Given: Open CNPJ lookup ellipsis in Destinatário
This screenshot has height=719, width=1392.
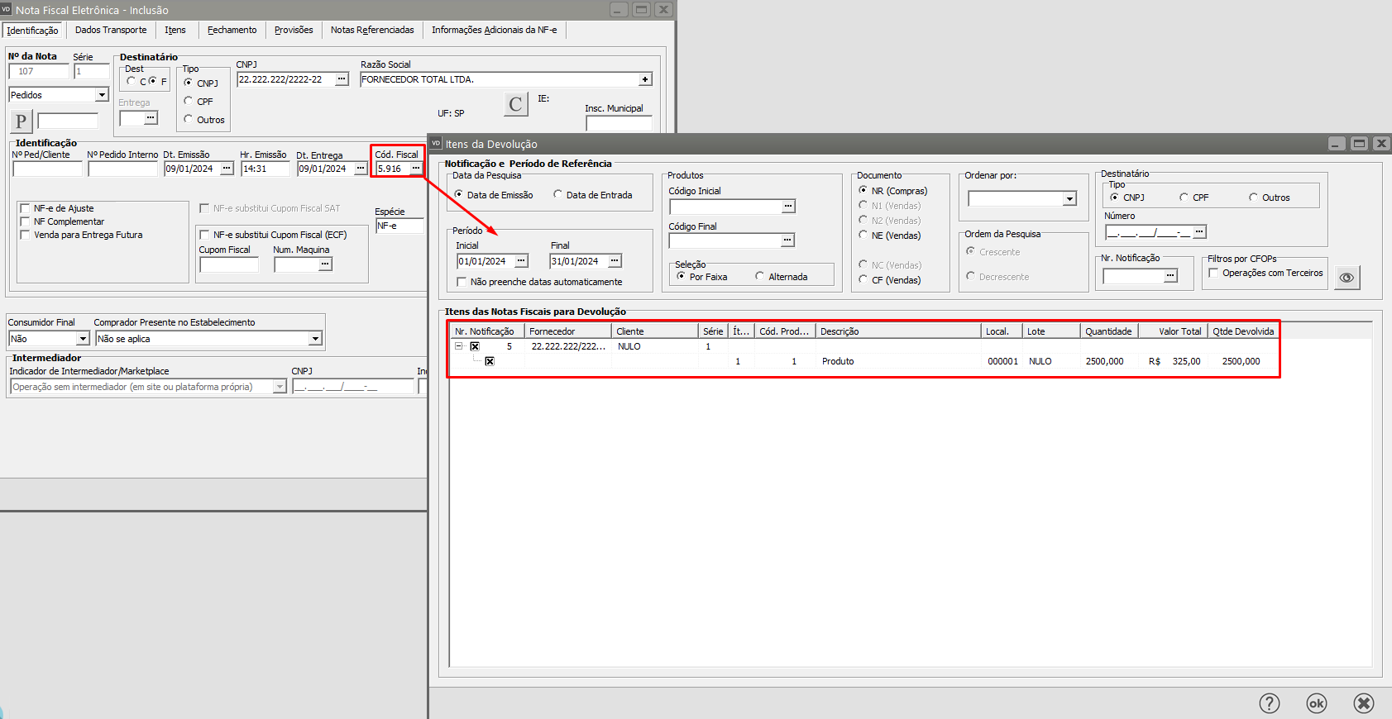Looking at the screenshot, I should [342, 79].
